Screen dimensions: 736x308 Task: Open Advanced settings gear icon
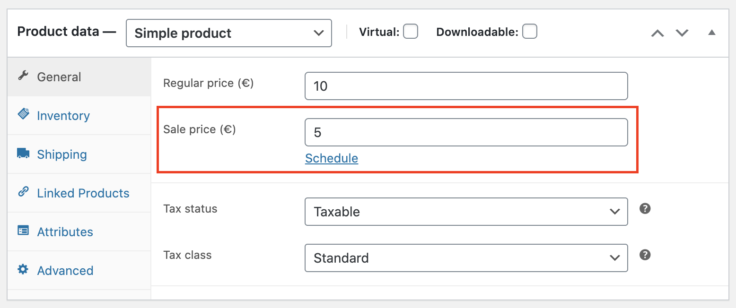[23, 269]
